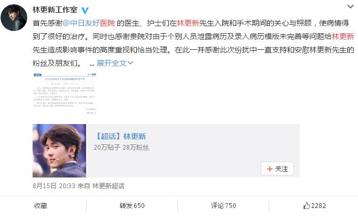Open the 【超话】林更新 topic title

pyautogui.click(x=120, y=136)
